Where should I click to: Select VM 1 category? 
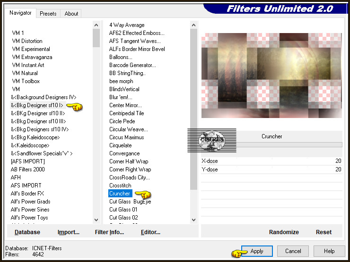click(x=18, y=33)
